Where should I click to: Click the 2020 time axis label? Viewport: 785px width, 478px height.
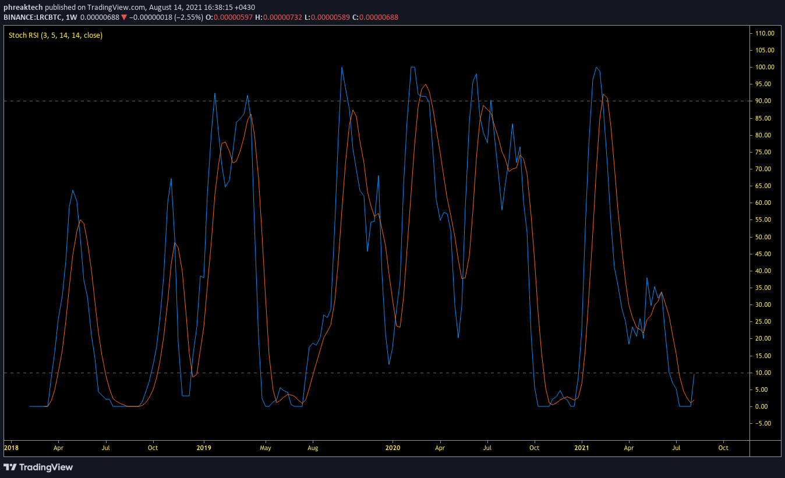(x=393, y=448)
